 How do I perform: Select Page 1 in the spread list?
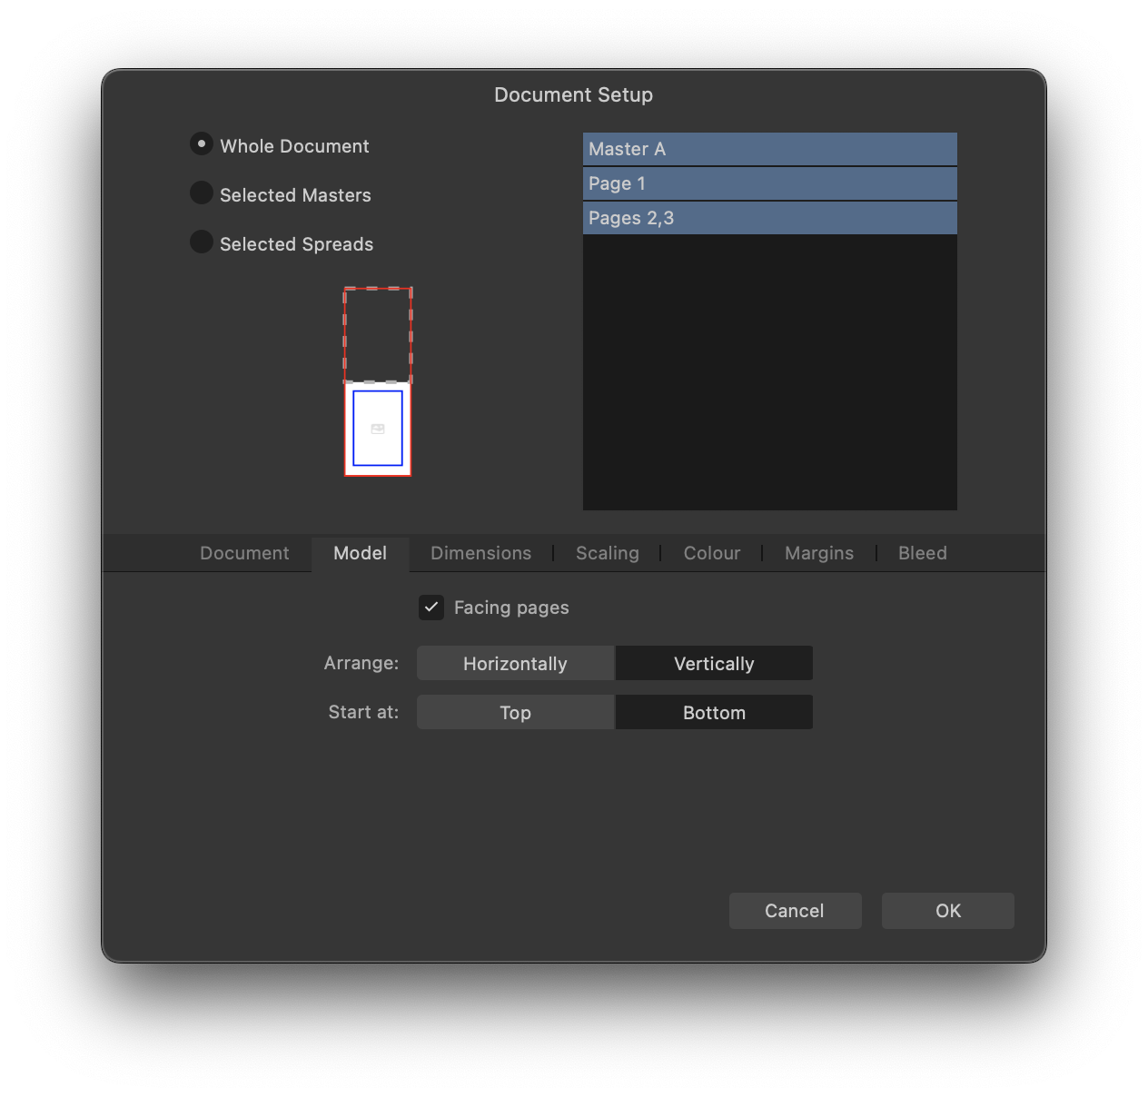tap(769, 183)
